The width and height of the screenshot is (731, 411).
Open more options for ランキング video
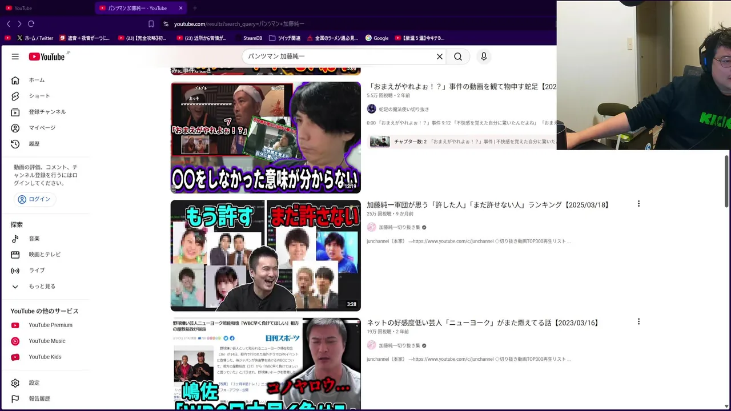coord(638,204)
